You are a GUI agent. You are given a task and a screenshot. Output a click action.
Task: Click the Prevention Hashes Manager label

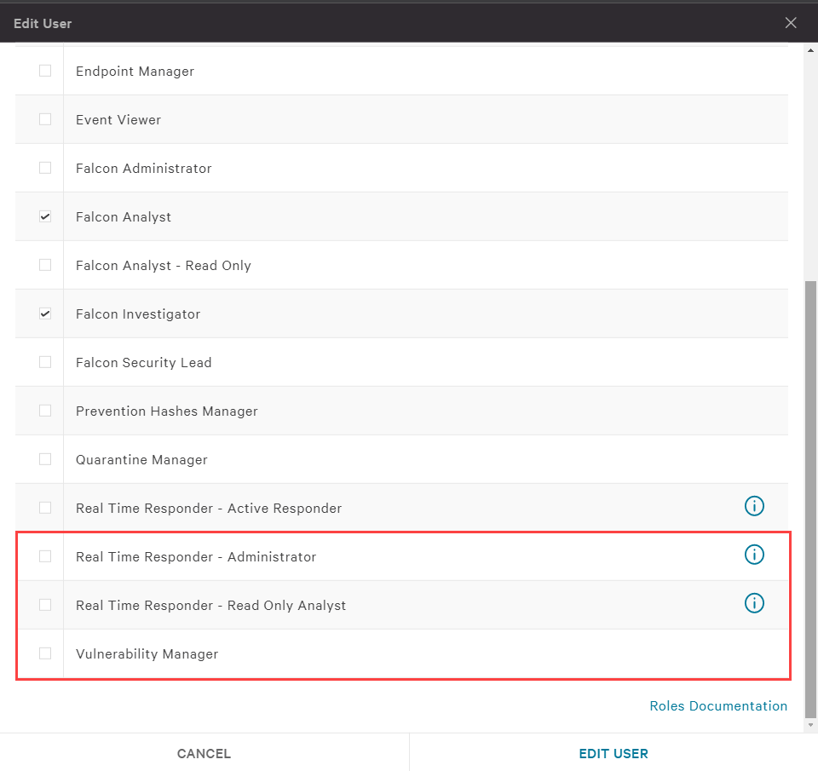coord(167,411)
